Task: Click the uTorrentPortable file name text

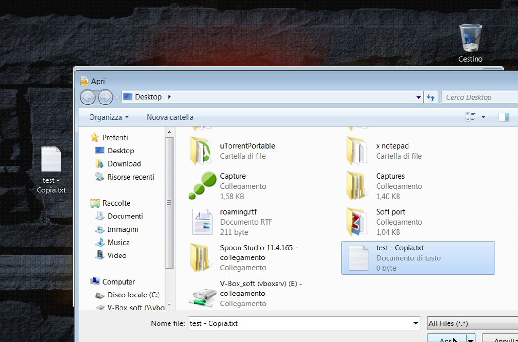Action: 248,146
